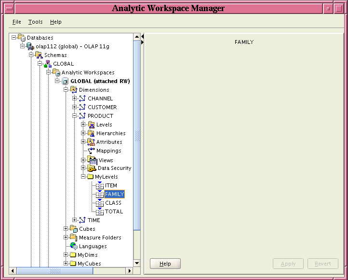Click the Hierarchies folder icon
This screenshot has width=348, height=280.
click(x=91, y=133)
